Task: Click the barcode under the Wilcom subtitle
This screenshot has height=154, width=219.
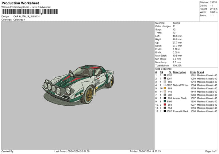Action: [x=30, y=12]
